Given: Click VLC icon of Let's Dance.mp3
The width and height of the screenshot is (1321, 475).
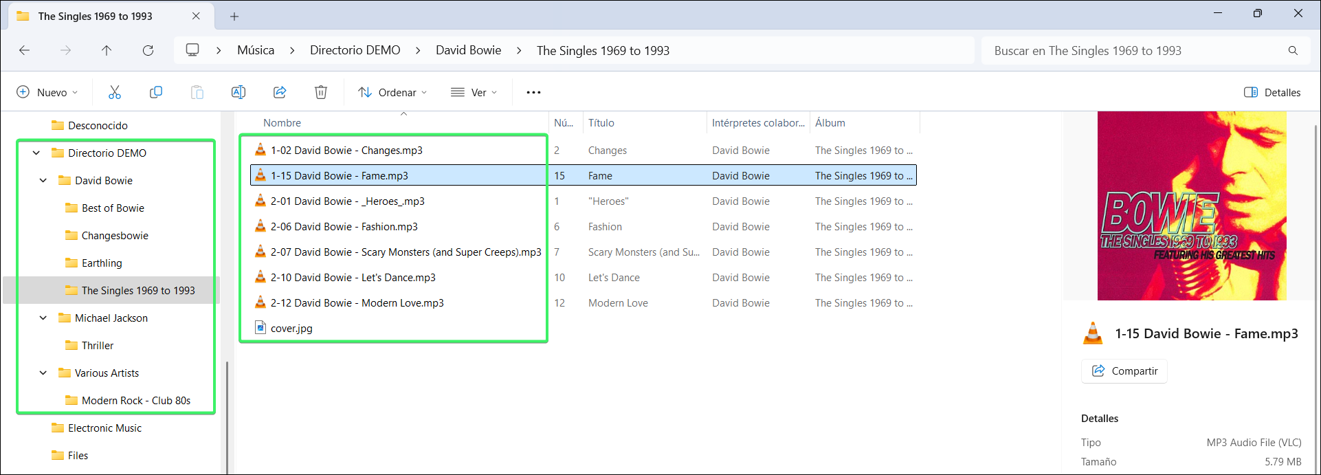Looking at the screenshot, I should [260, 277].
